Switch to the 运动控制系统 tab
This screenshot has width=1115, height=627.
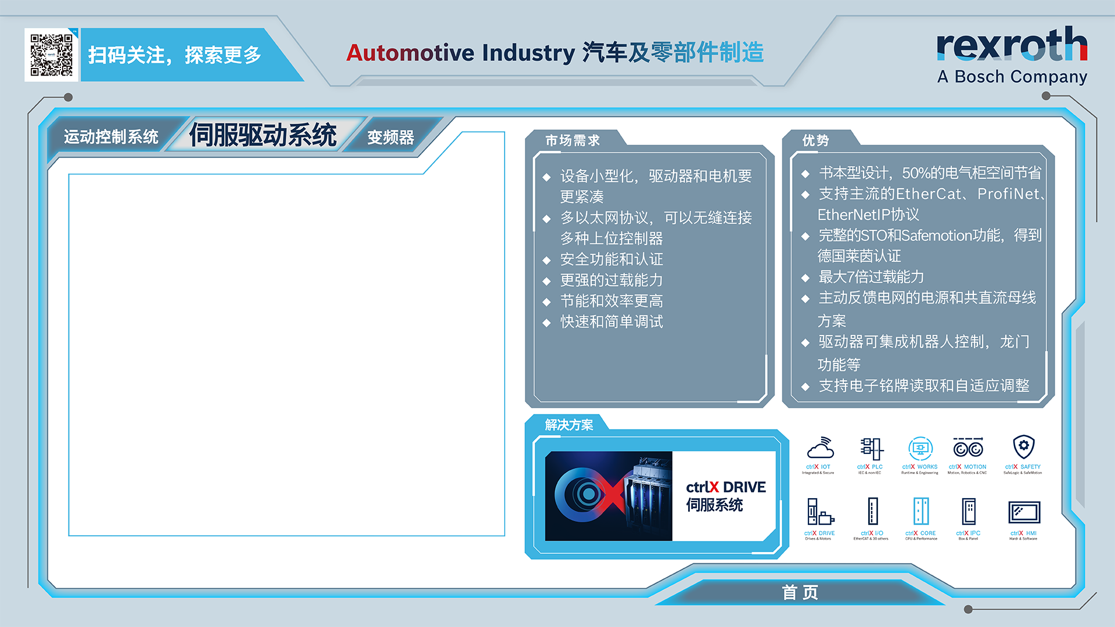tap(111, 137)
